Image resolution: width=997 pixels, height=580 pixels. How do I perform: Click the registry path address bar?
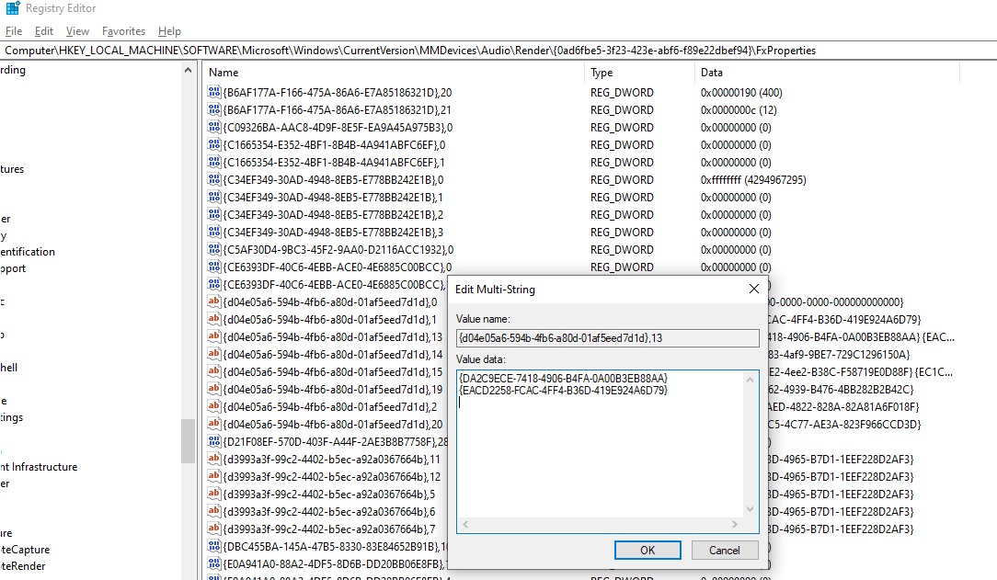click(498, 51)
